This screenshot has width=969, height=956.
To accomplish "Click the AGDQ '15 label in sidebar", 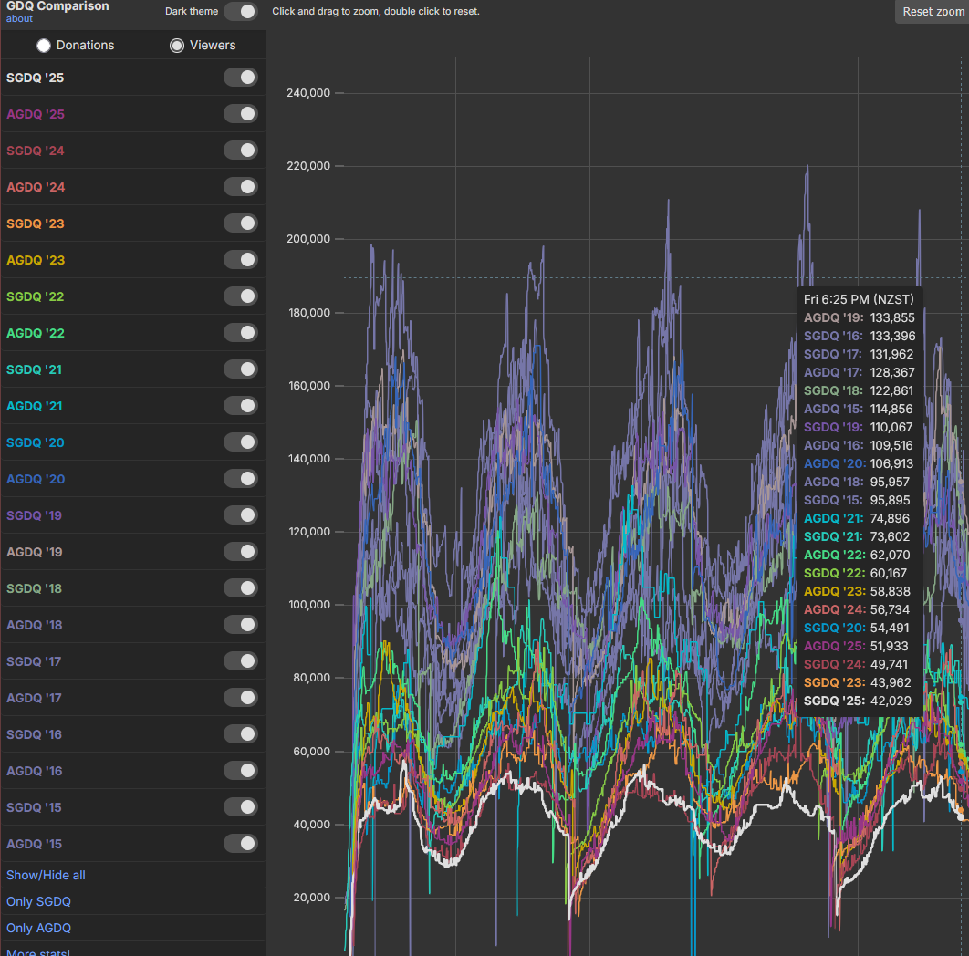I will coord(34,844).
